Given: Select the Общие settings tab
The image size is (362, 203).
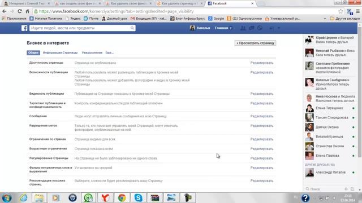Looking at the screenshot, I should tap(33, 52).
